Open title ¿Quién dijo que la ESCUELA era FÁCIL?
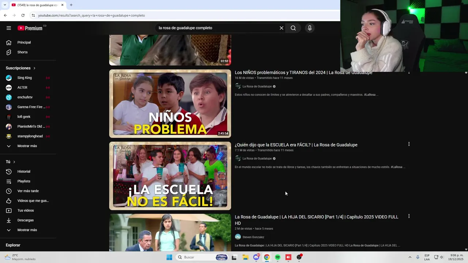The height and width of the screenshot is (263, 468). [296, 145]
